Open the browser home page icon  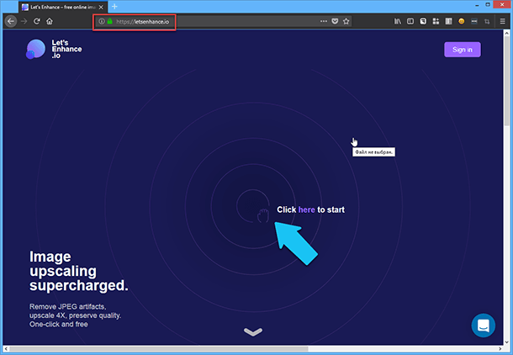pos(50,21)
